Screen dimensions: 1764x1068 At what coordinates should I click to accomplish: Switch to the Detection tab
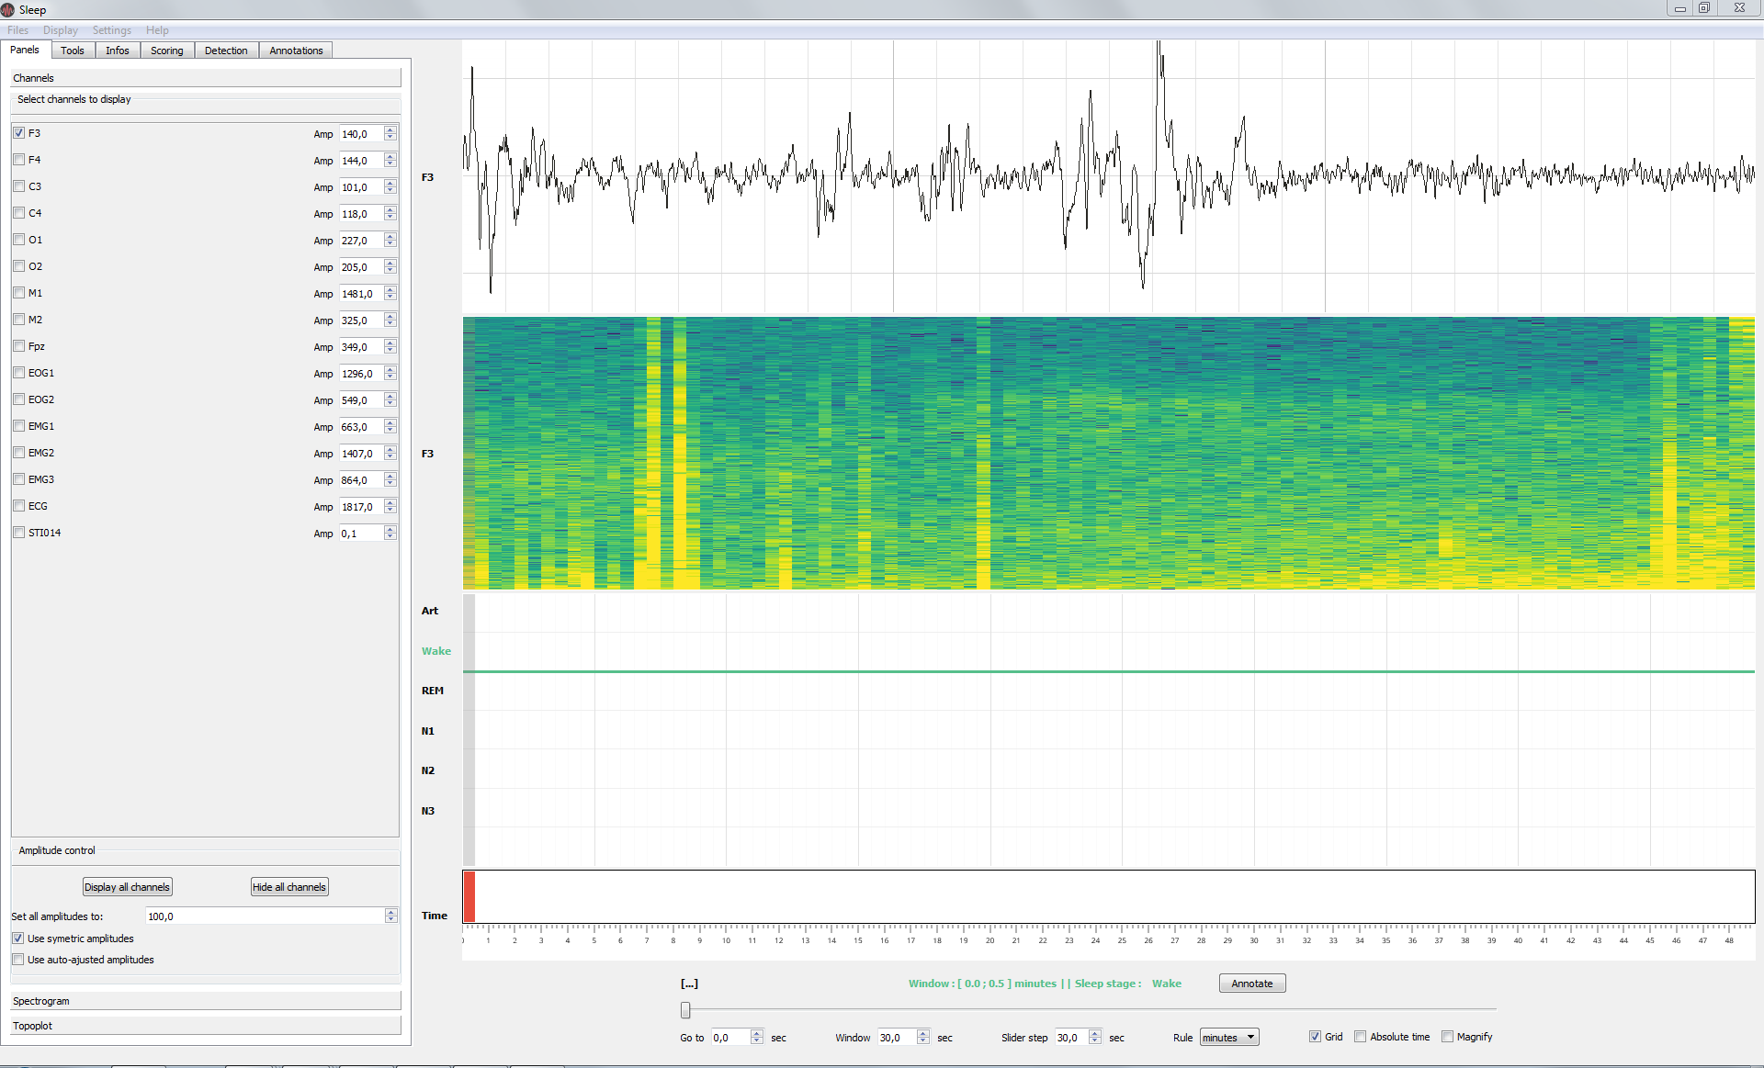pyautogui.click(x=226, y=51)
